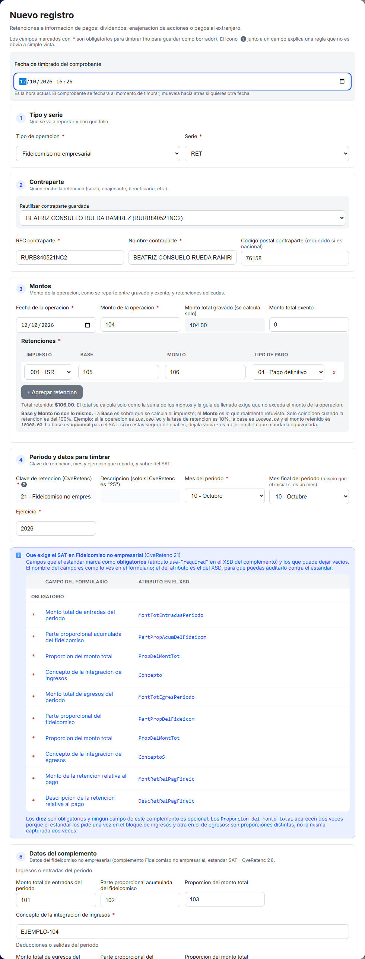Click 'Monto total de egresos del periodo' link
This screenshot has width=365, height=959.
tap(79, 697)
